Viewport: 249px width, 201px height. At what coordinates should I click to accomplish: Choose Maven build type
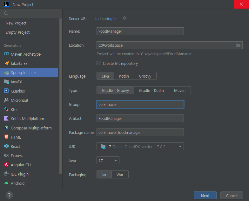click(180, 90)
